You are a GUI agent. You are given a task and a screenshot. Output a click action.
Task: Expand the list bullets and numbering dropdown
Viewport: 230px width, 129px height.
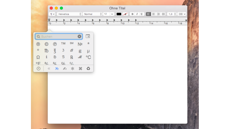(182, 14)
